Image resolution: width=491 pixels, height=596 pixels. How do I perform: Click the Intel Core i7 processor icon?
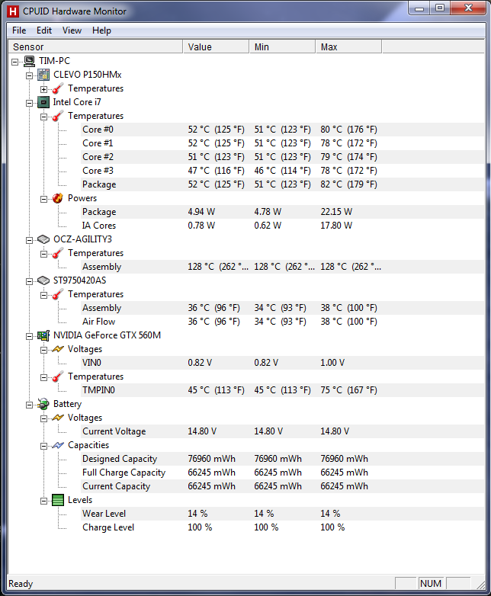pyautogui.click(x=43, y=102)
